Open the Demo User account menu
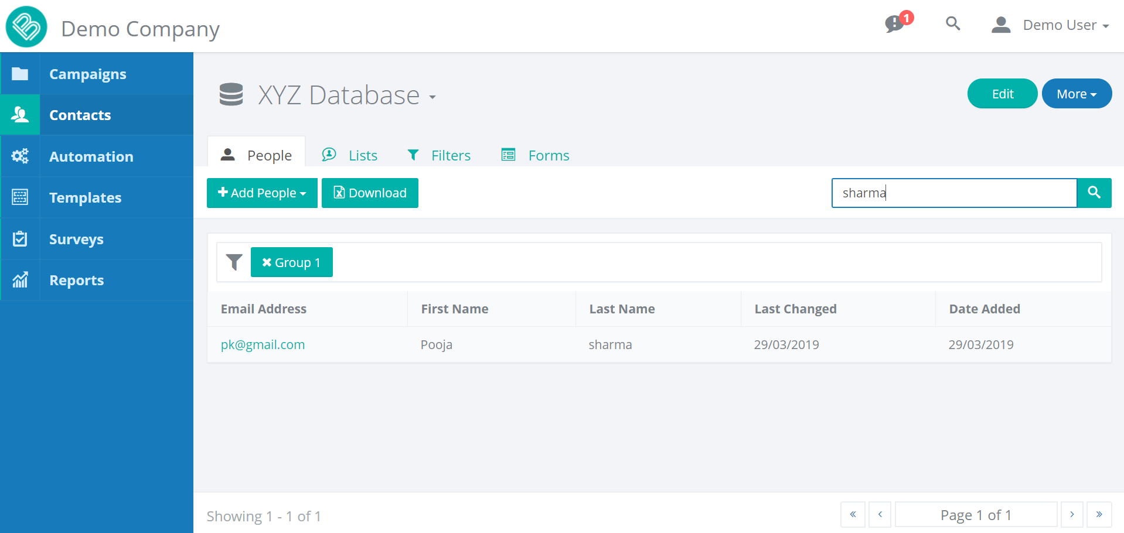Viewport: 1124px width, 533px height. [x=1050, y=25]
